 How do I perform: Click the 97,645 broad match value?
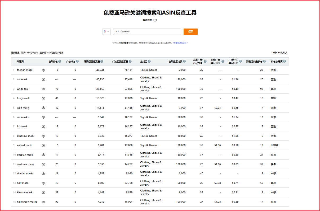(128, 79)
